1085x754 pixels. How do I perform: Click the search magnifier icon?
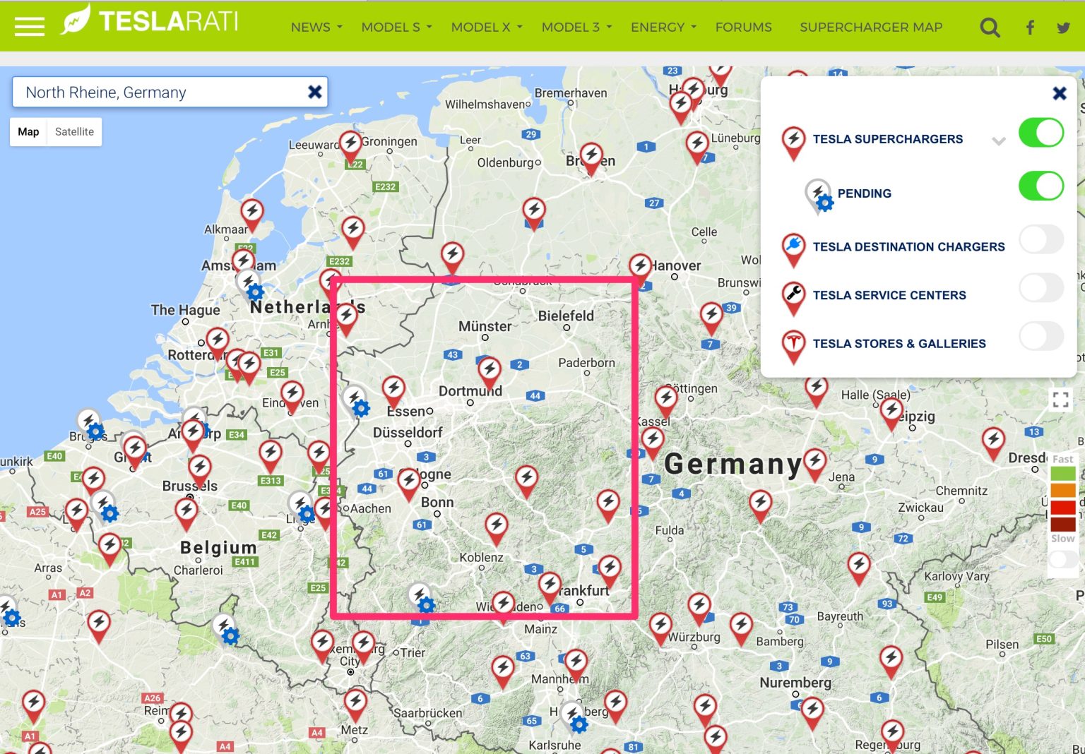click(x=990, y=28)
